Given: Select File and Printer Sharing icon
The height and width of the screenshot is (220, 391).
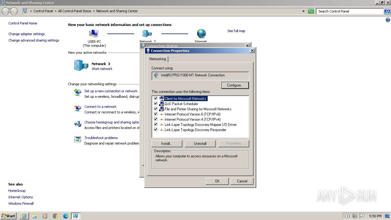Looking at the screenshot, I should (162, 109).
